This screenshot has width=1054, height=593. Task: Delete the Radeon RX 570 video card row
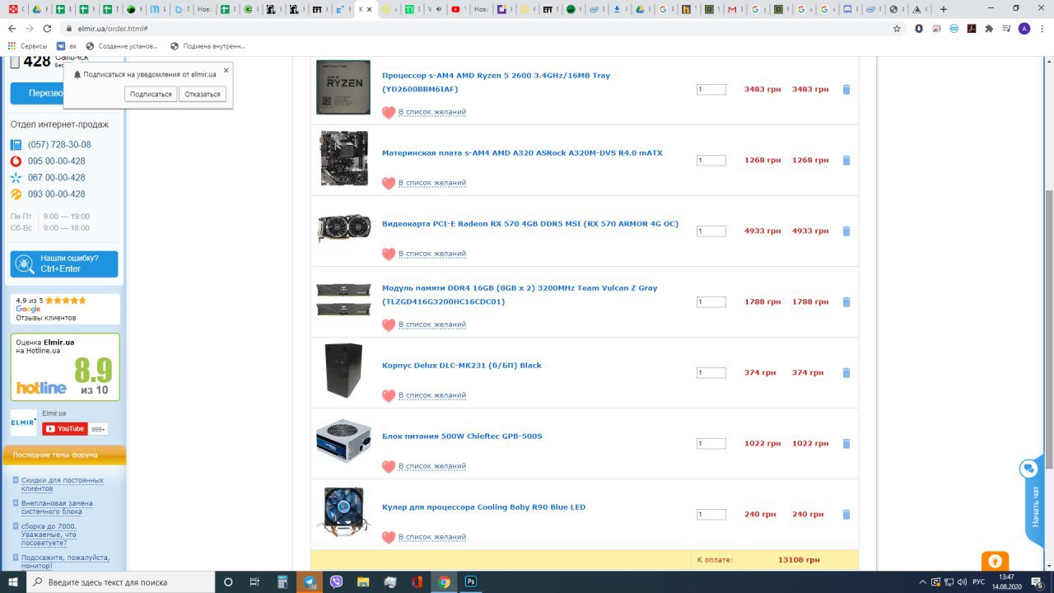coord(846,231)
